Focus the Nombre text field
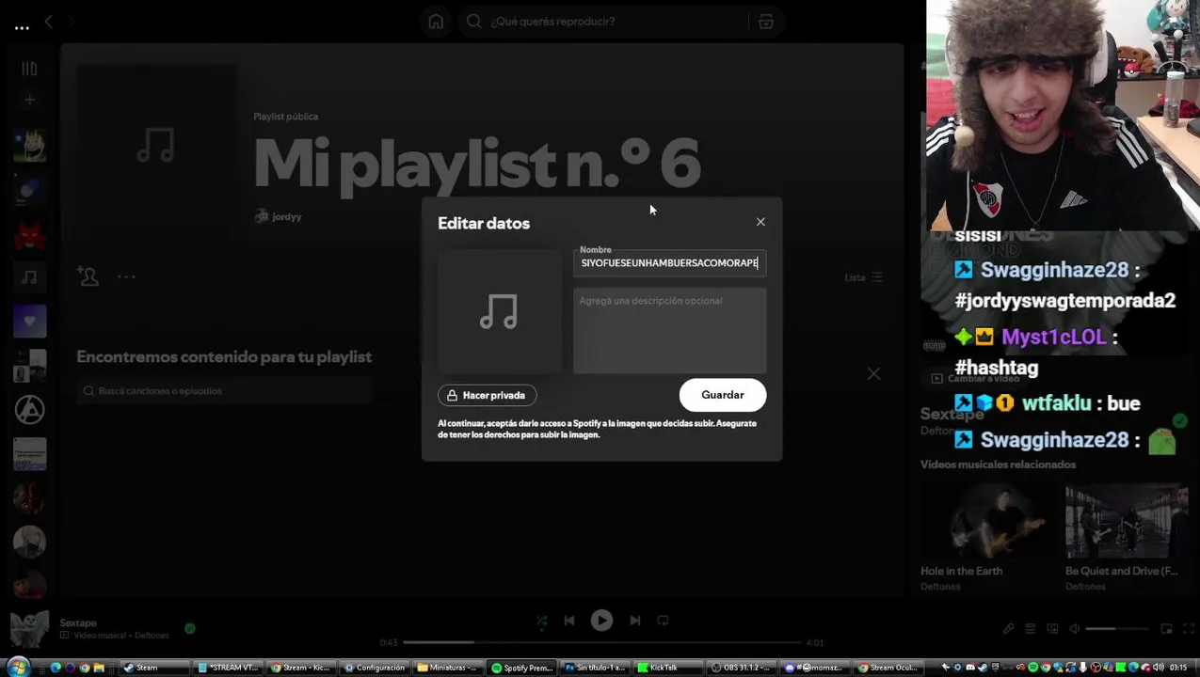Viewport: 1200px width, 677px height. (669, 263)
